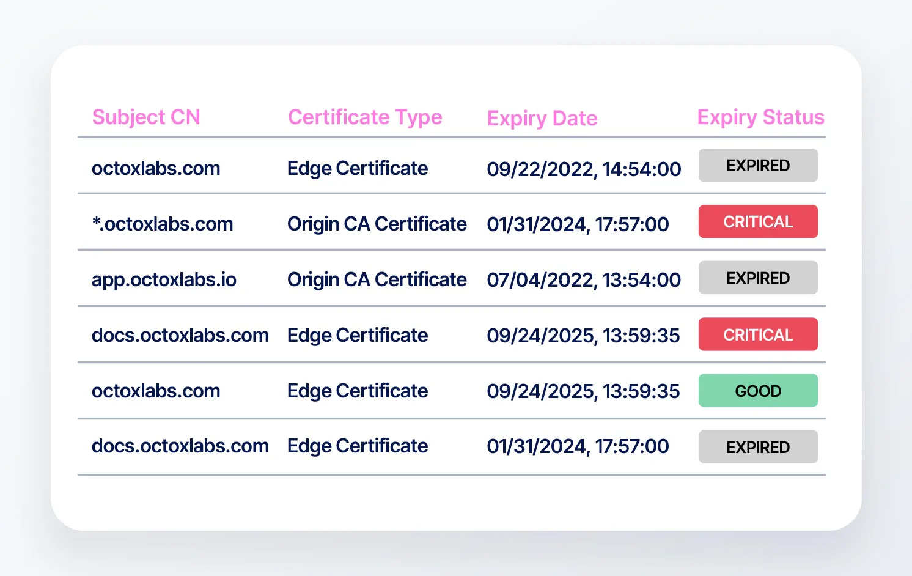This screenshot has width=912, height=576.
Task: Select the expiry date 09/22/2022, 14:54:00
Action: (x=584, y=169)
